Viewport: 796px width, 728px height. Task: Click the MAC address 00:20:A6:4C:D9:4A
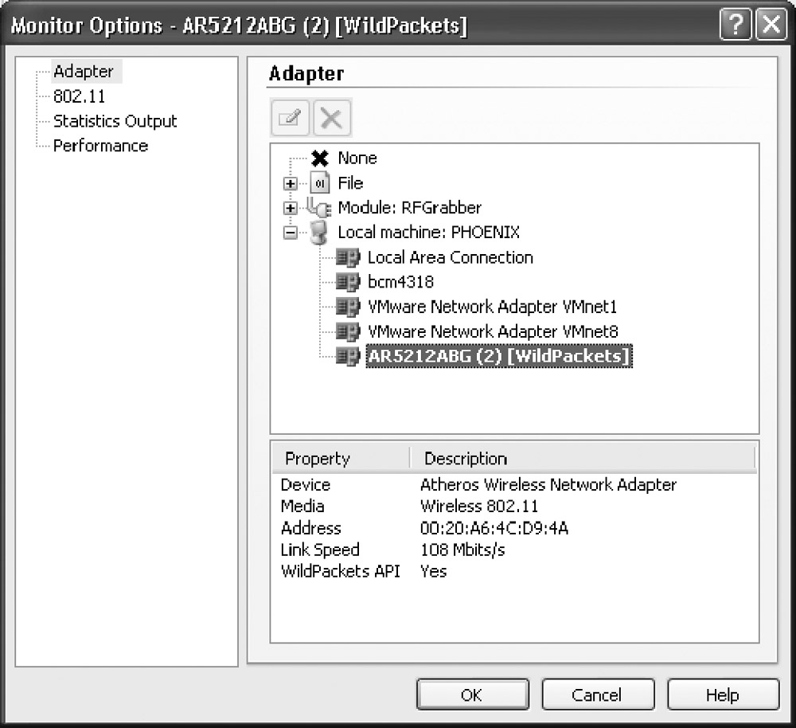[494, 528]
